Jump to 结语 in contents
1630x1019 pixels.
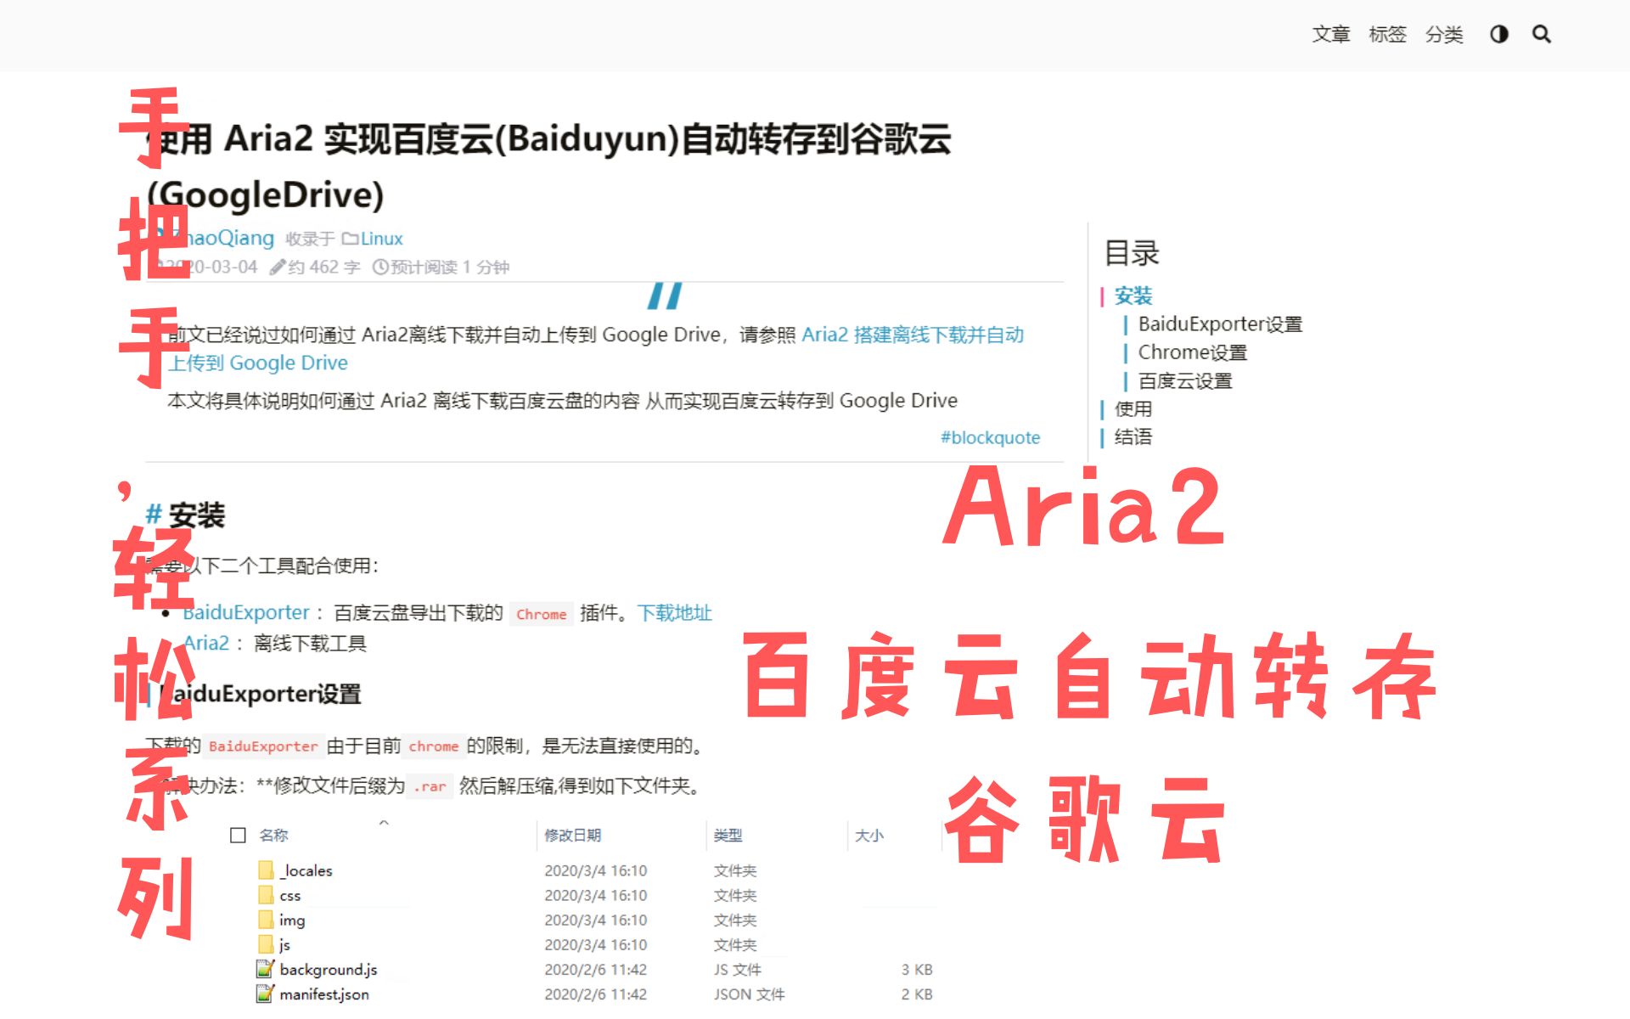[1133, 436]
